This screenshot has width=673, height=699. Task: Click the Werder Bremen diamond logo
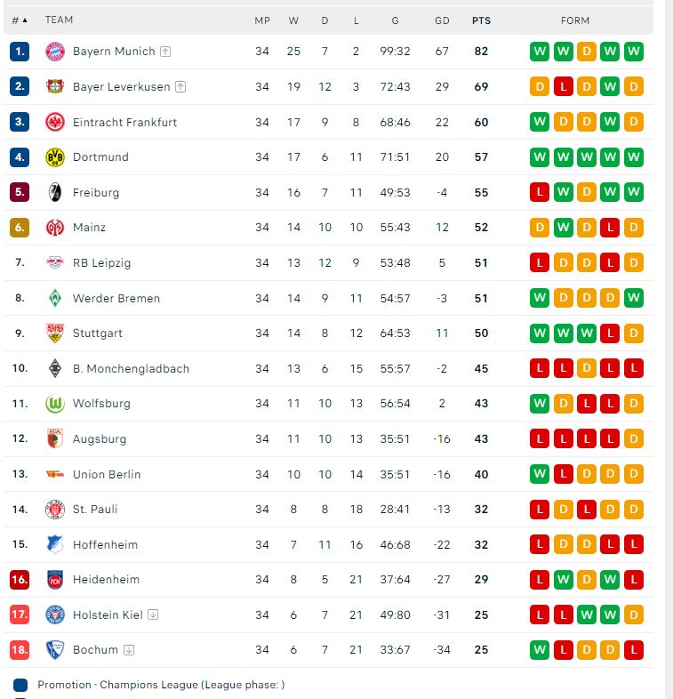[x=55, y=298]
